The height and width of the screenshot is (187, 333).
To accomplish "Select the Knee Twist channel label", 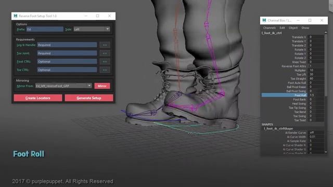I will click(299, 62).
